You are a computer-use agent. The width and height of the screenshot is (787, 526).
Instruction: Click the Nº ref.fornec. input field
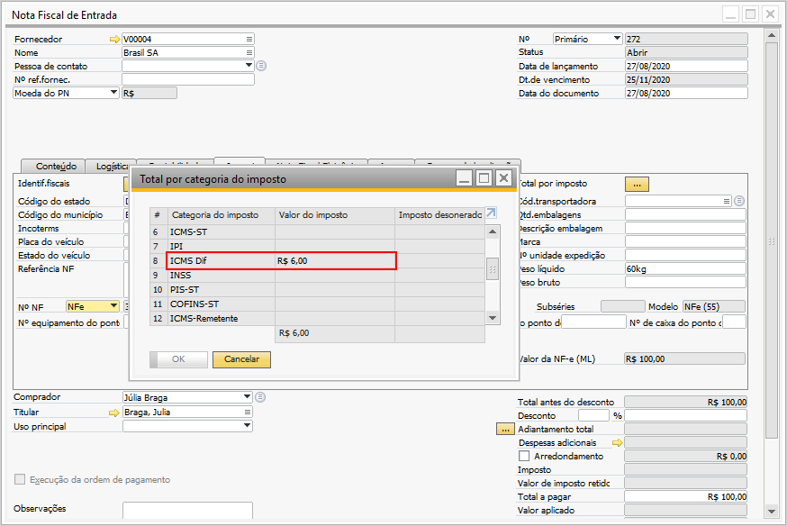(188, 79)
